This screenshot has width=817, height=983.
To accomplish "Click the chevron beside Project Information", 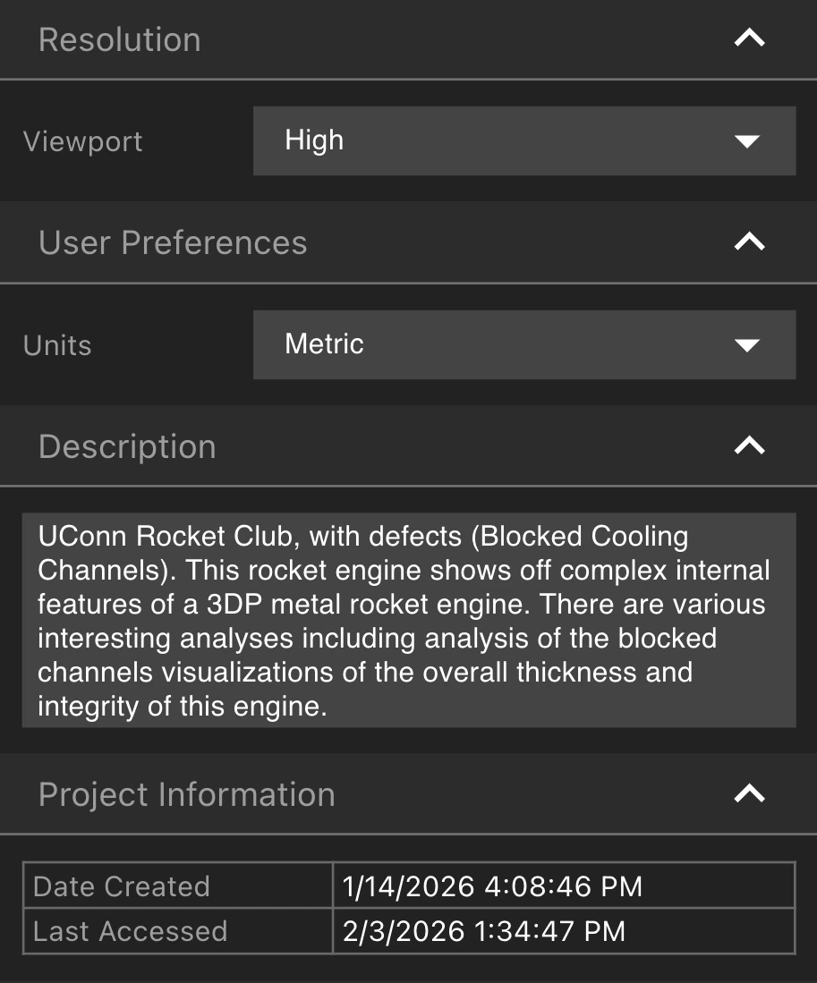I will pos(748,793).
